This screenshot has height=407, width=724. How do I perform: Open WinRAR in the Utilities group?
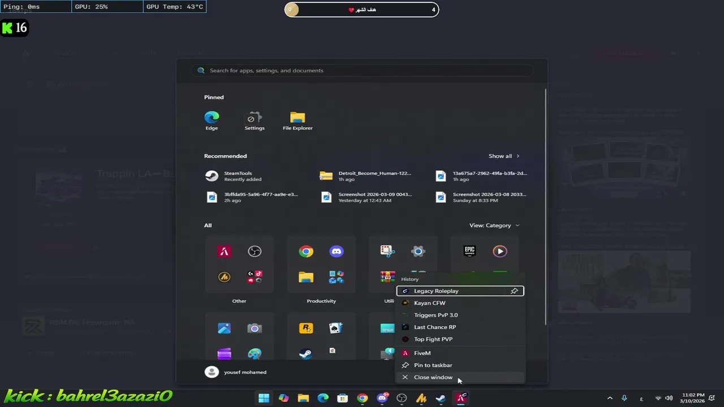point(387,277)
